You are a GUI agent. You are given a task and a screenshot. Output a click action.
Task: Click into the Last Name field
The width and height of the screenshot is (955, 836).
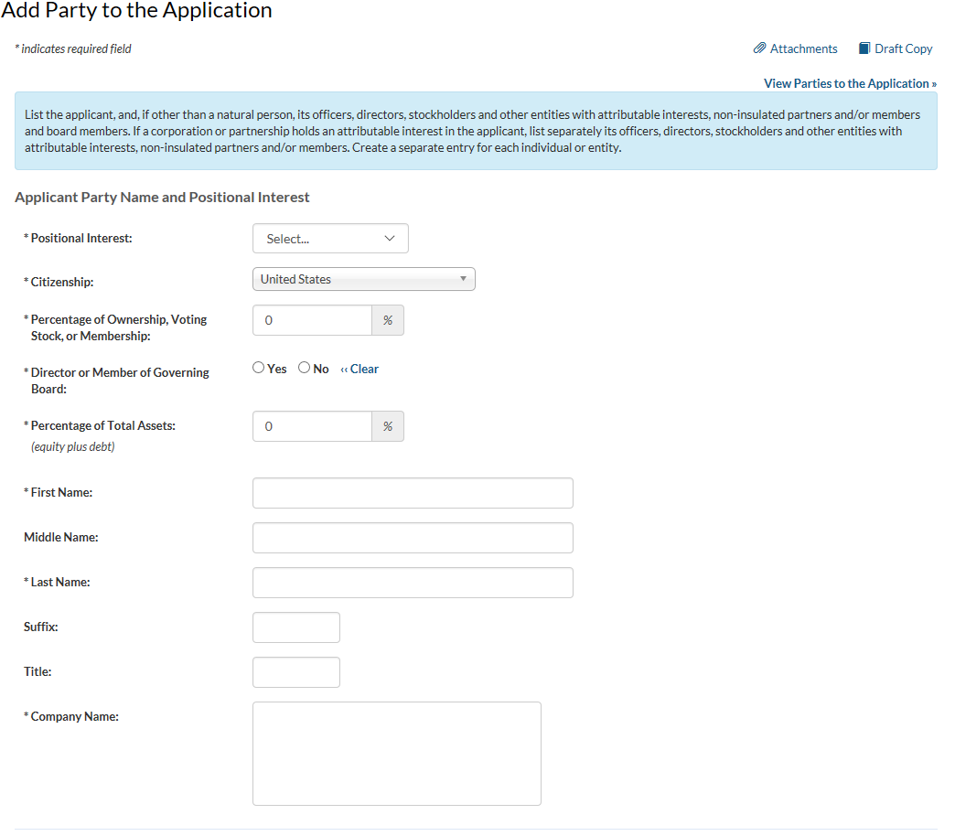click(413, 583)
